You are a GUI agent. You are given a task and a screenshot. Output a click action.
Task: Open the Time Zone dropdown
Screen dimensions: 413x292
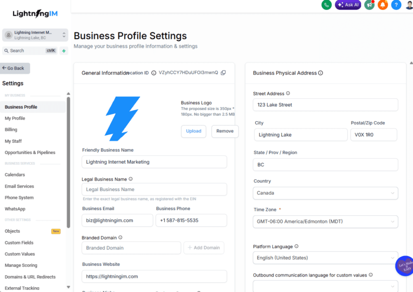coord(325,222)
